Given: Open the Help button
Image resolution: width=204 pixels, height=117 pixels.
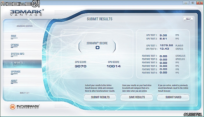Looking at the screenshot, I should pos(188,19).
